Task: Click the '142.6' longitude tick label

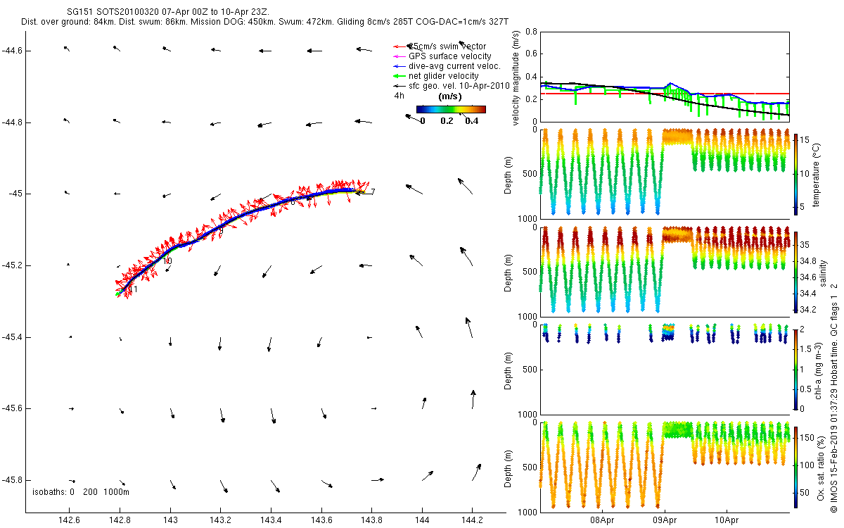Action: click(69, 520)
